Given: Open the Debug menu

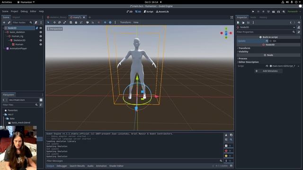Looking at the screenshot, I should tap(24, 11).
